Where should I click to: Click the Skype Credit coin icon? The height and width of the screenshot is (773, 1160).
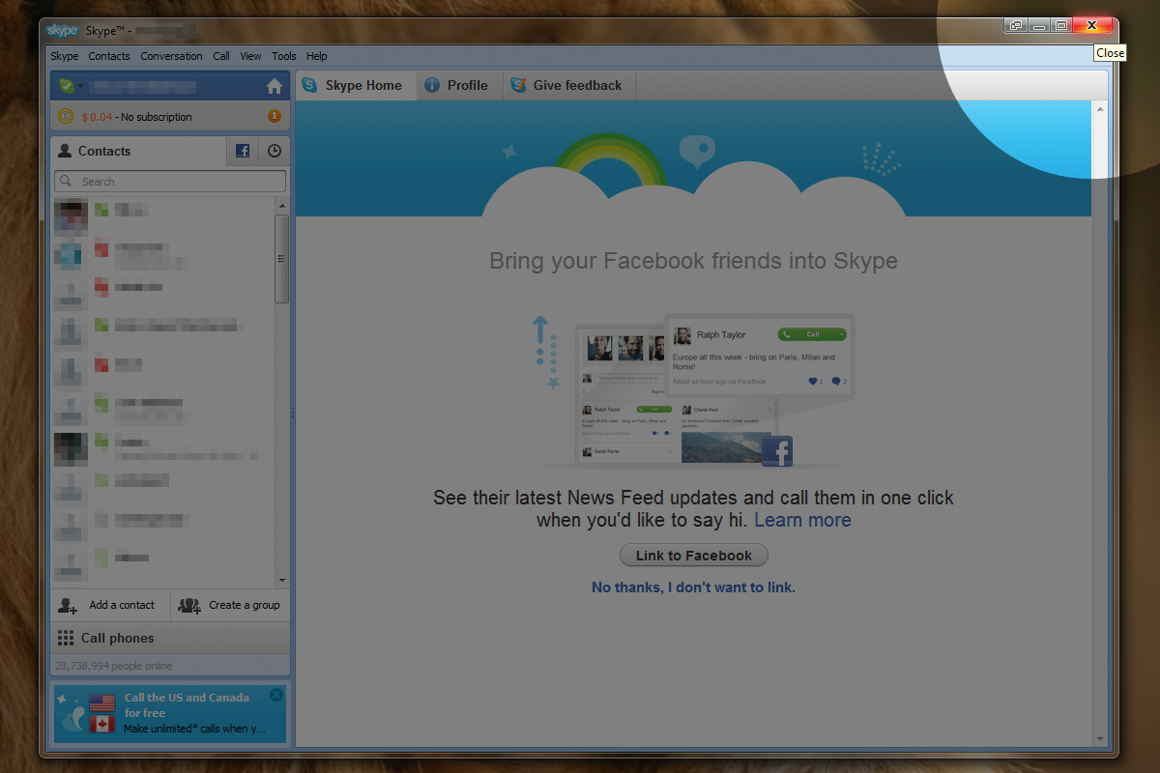66,117
